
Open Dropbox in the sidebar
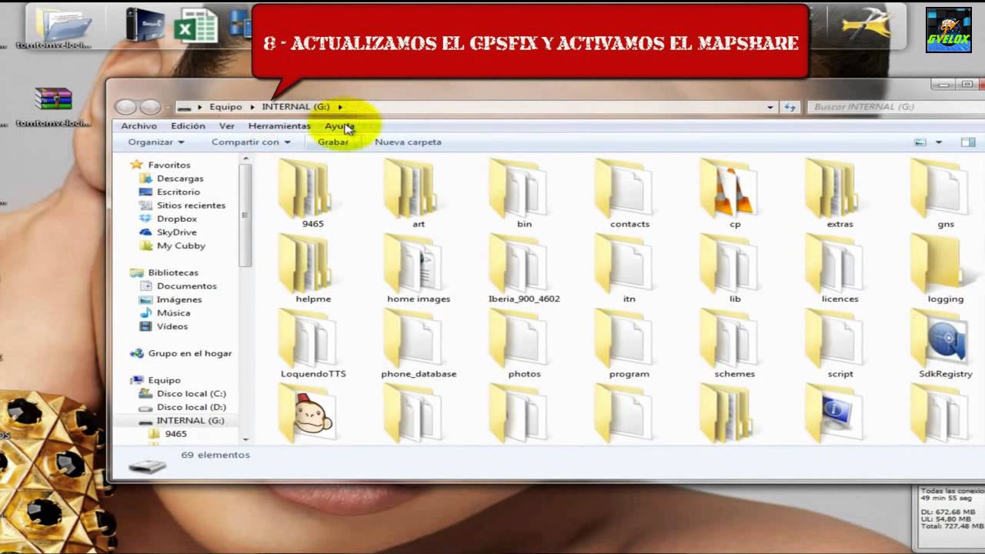[176, 219]
